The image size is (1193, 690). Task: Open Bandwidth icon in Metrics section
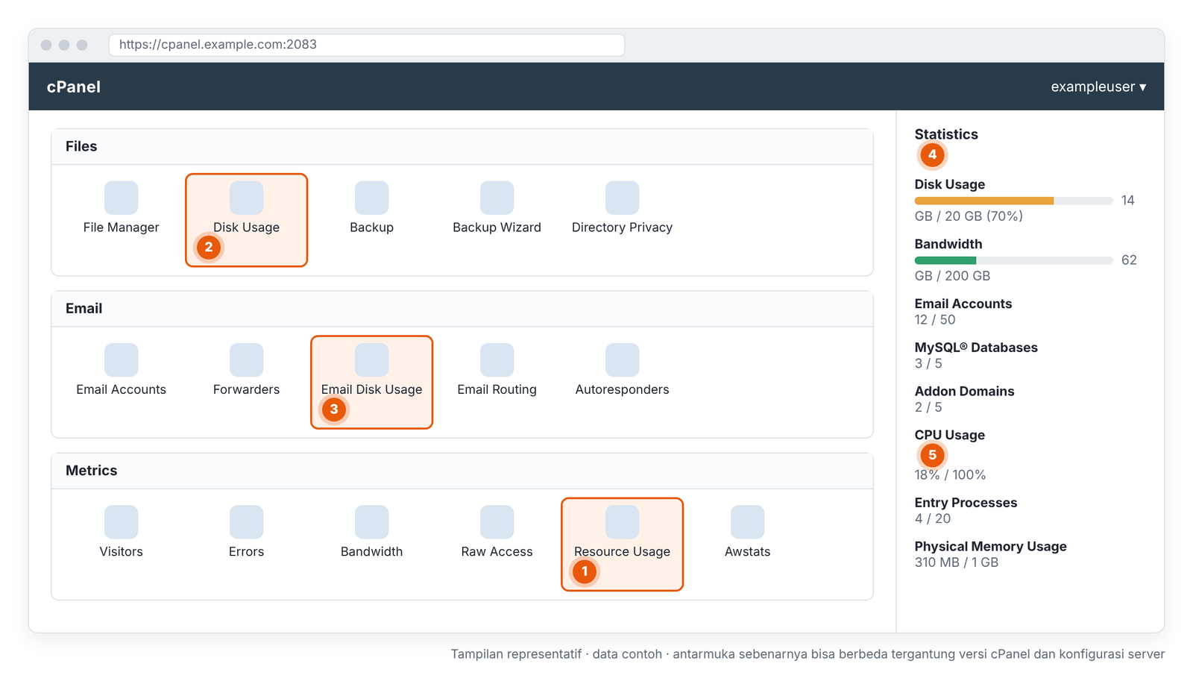[371, 522]
